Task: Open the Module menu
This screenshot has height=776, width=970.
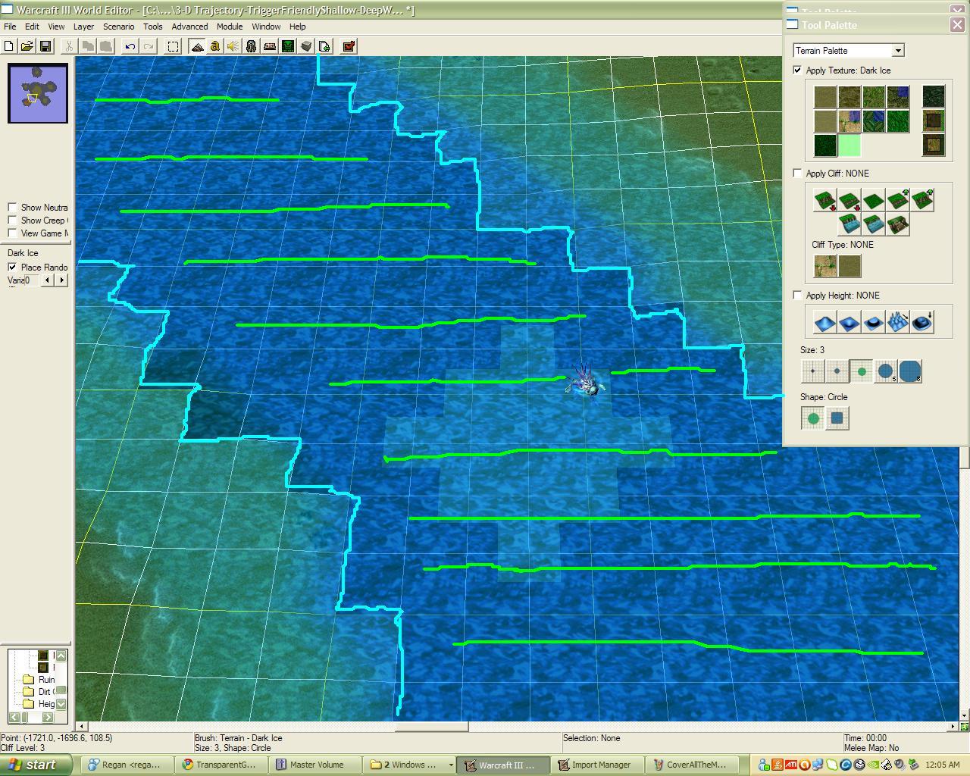Action: tap(230, 27)
